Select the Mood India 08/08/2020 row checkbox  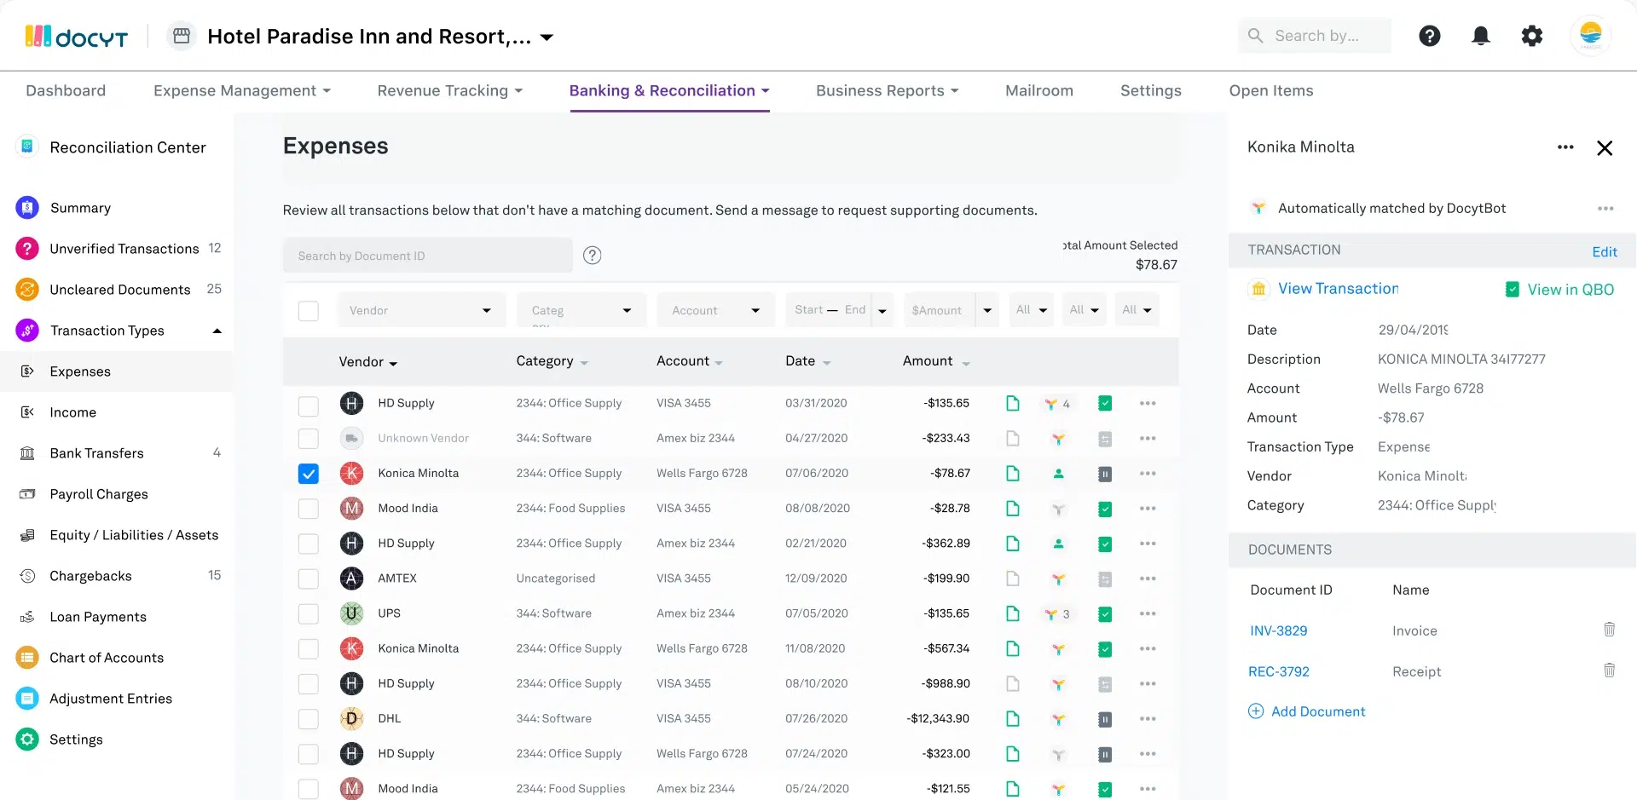(309, 509)
